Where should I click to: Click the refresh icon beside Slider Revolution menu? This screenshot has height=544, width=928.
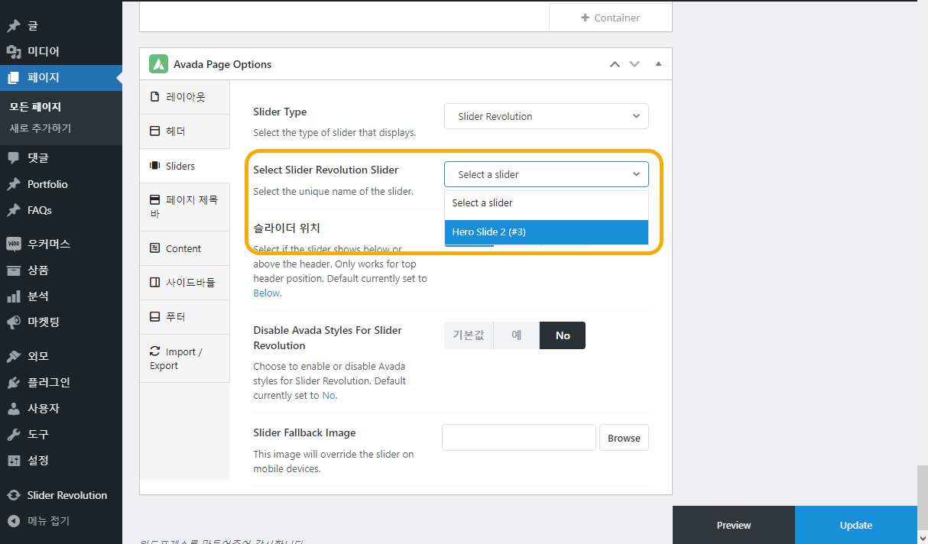pyautogui.click(x=13, y=495)
